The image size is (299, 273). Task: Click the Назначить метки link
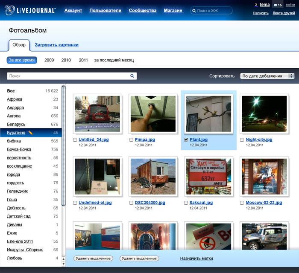(x=196, y=258)
